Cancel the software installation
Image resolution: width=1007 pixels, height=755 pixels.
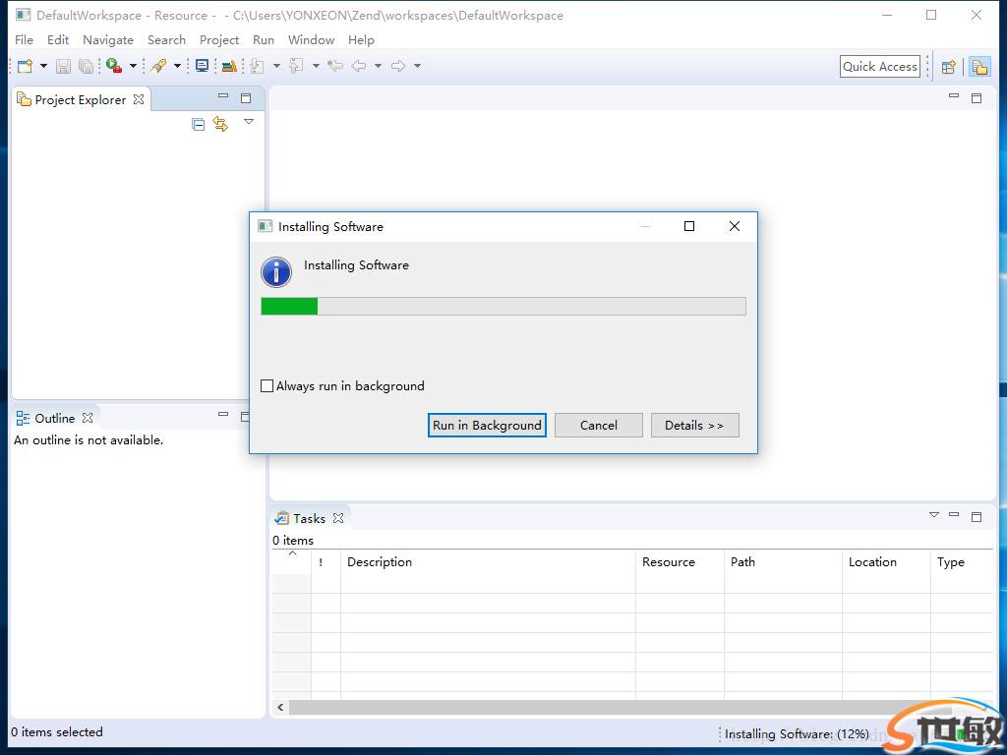(x=599, y=425)
